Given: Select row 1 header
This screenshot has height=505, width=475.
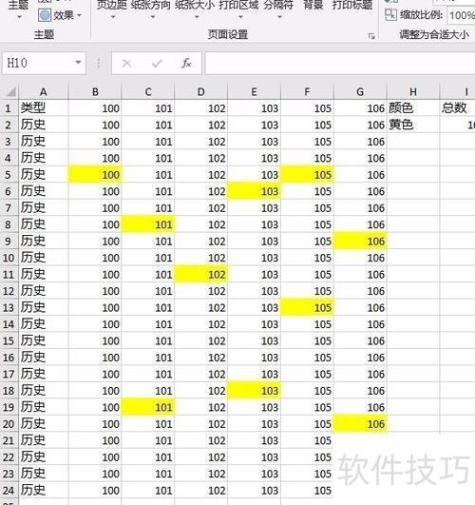Looking at the screenshot, I should click(x=9, y=108).
